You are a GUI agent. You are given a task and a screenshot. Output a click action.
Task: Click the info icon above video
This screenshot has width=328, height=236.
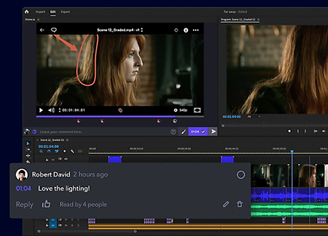tap(186, 30)
